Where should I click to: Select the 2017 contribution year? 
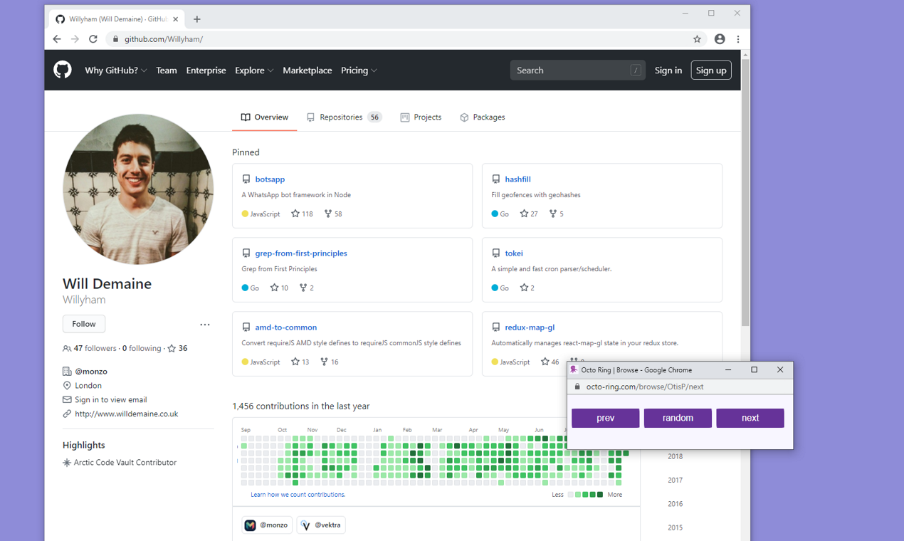(x=675, y=480)
